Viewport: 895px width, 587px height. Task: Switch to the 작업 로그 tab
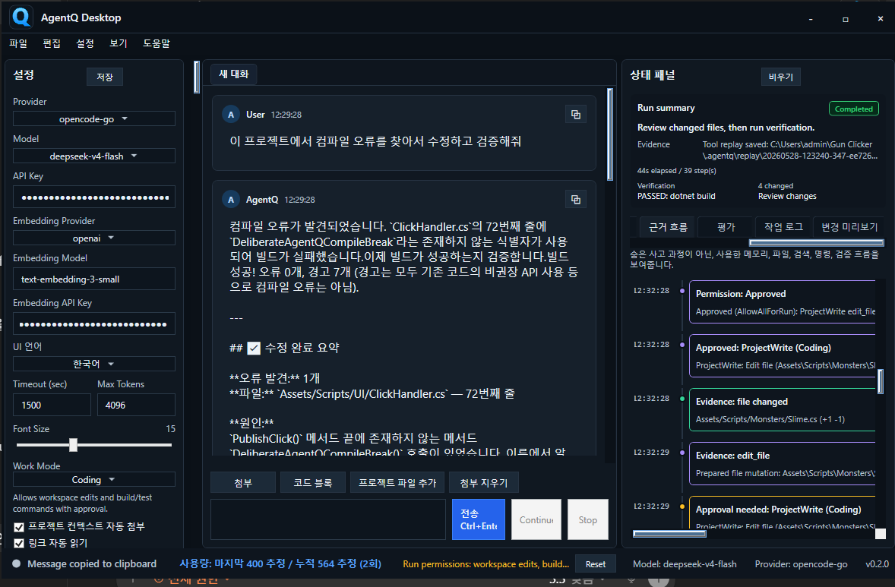tap(784, 227)
